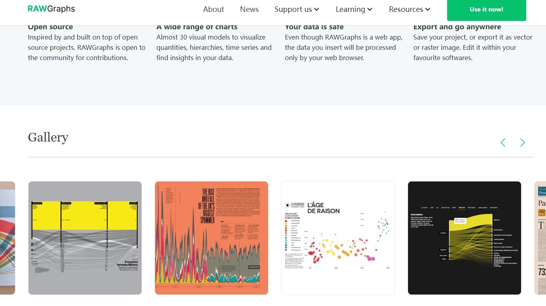Open the Prossima fermata Milano thumbnail

(x=85, y=238)
